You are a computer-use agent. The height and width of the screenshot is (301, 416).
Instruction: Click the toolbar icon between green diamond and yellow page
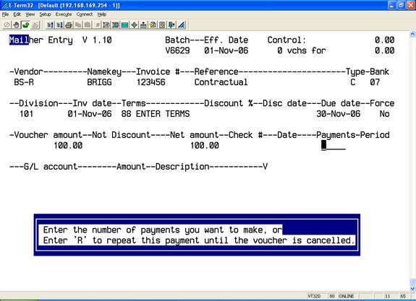point(143,25)
